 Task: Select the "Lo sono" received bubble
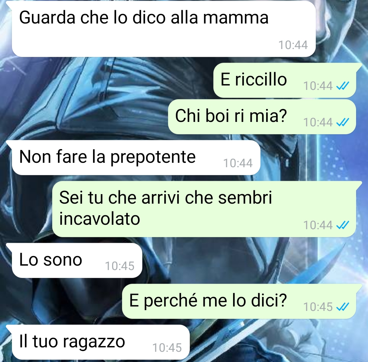77,261
